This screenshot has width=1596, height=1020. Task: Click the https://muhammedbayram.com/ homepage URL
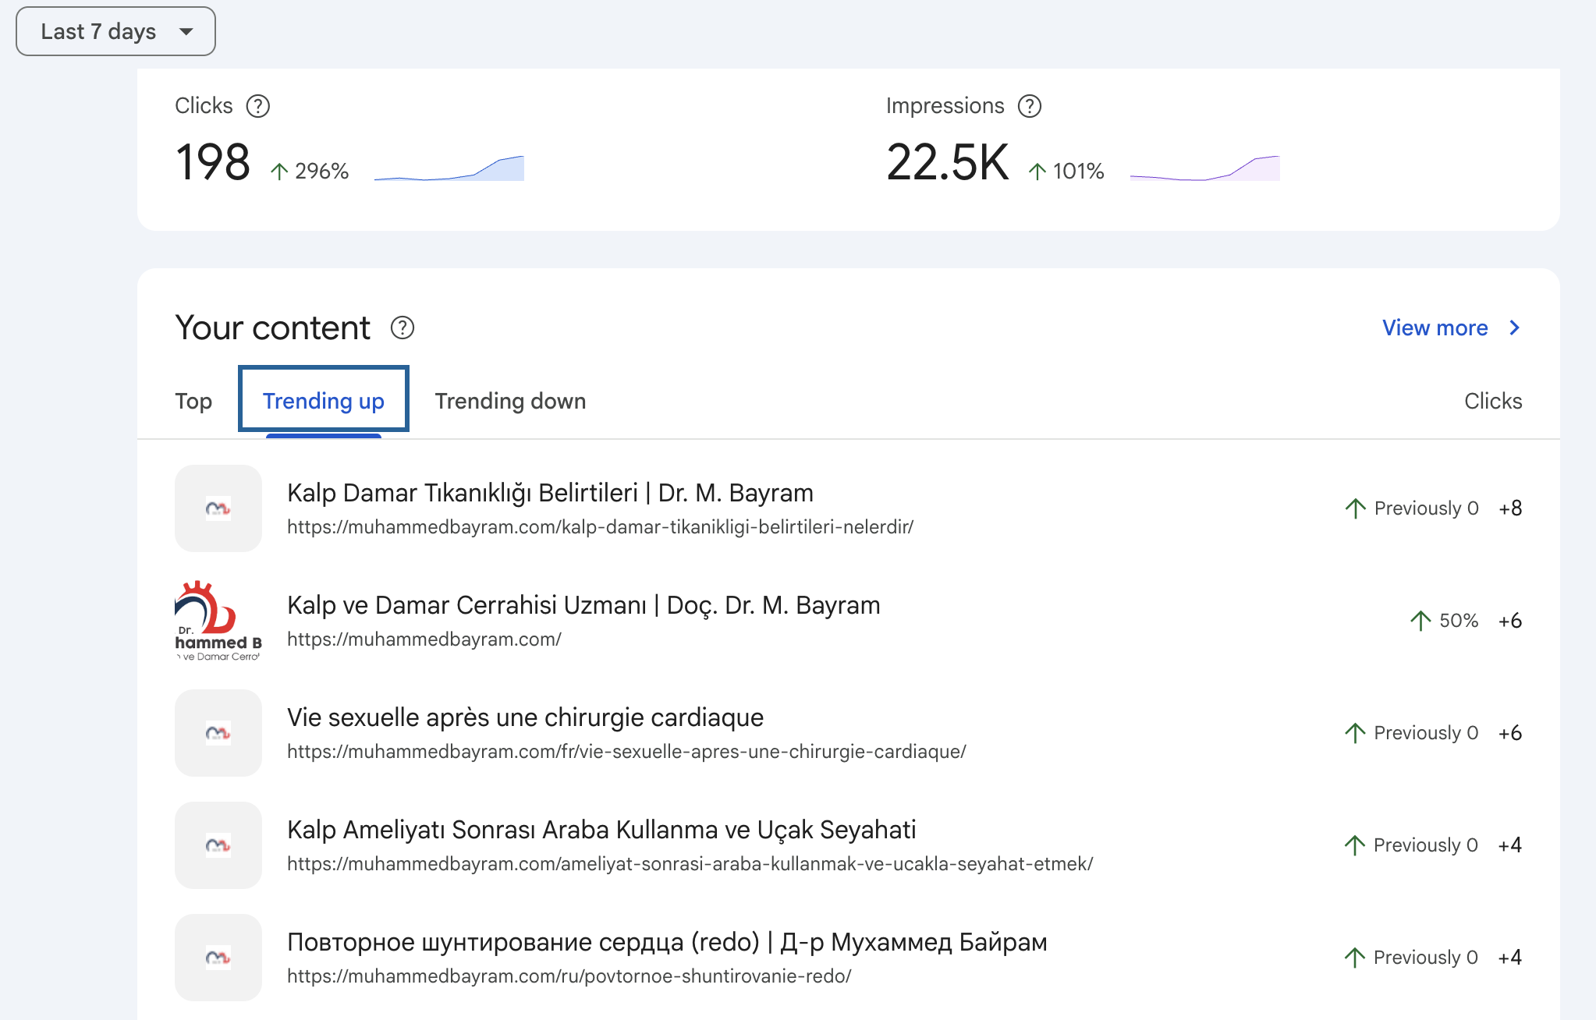pyautogui.click(x=424, y=639)
